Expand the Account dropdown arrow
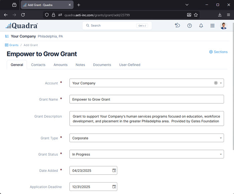This screenshot has width=234, height=194. point(221,83)
